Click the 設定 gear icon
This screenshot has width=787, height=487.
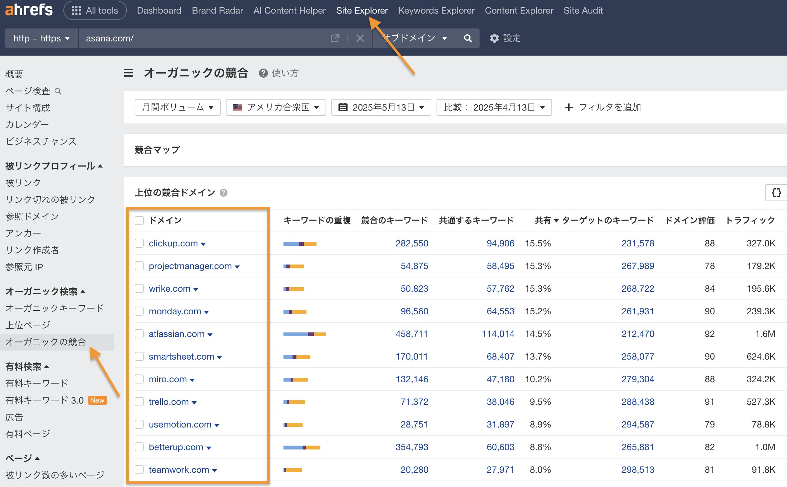(494, 38)
